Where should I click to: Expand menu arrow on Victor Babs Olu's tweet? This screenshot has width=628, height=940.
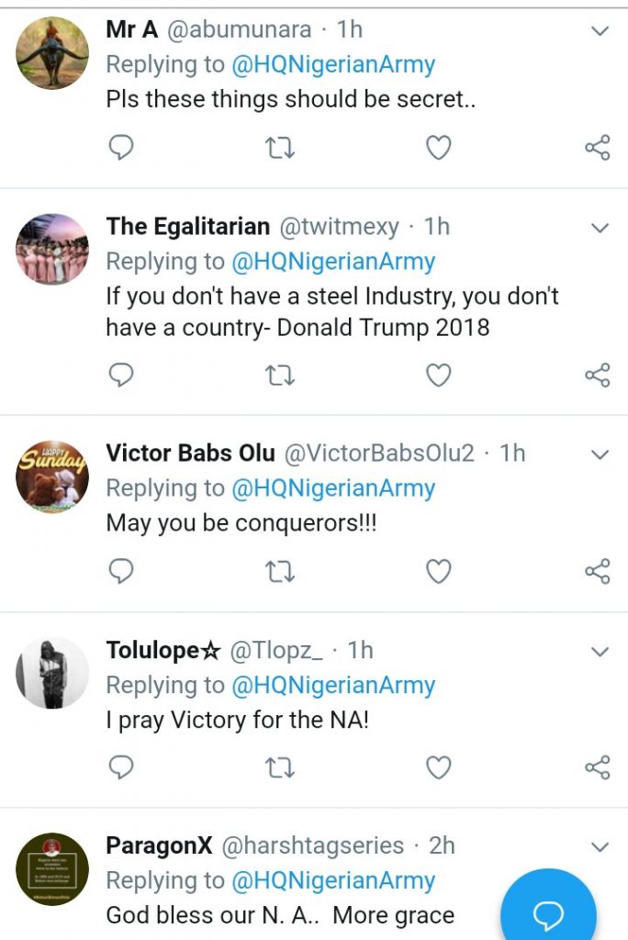600,454
